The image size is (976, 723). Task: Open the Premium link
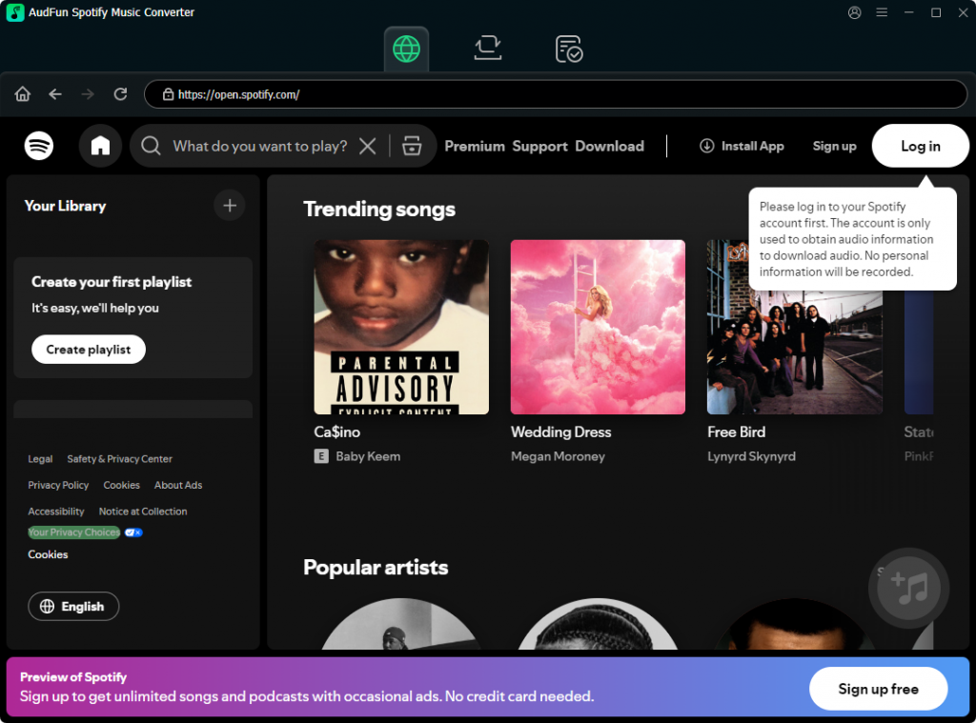tap(475, 146)
